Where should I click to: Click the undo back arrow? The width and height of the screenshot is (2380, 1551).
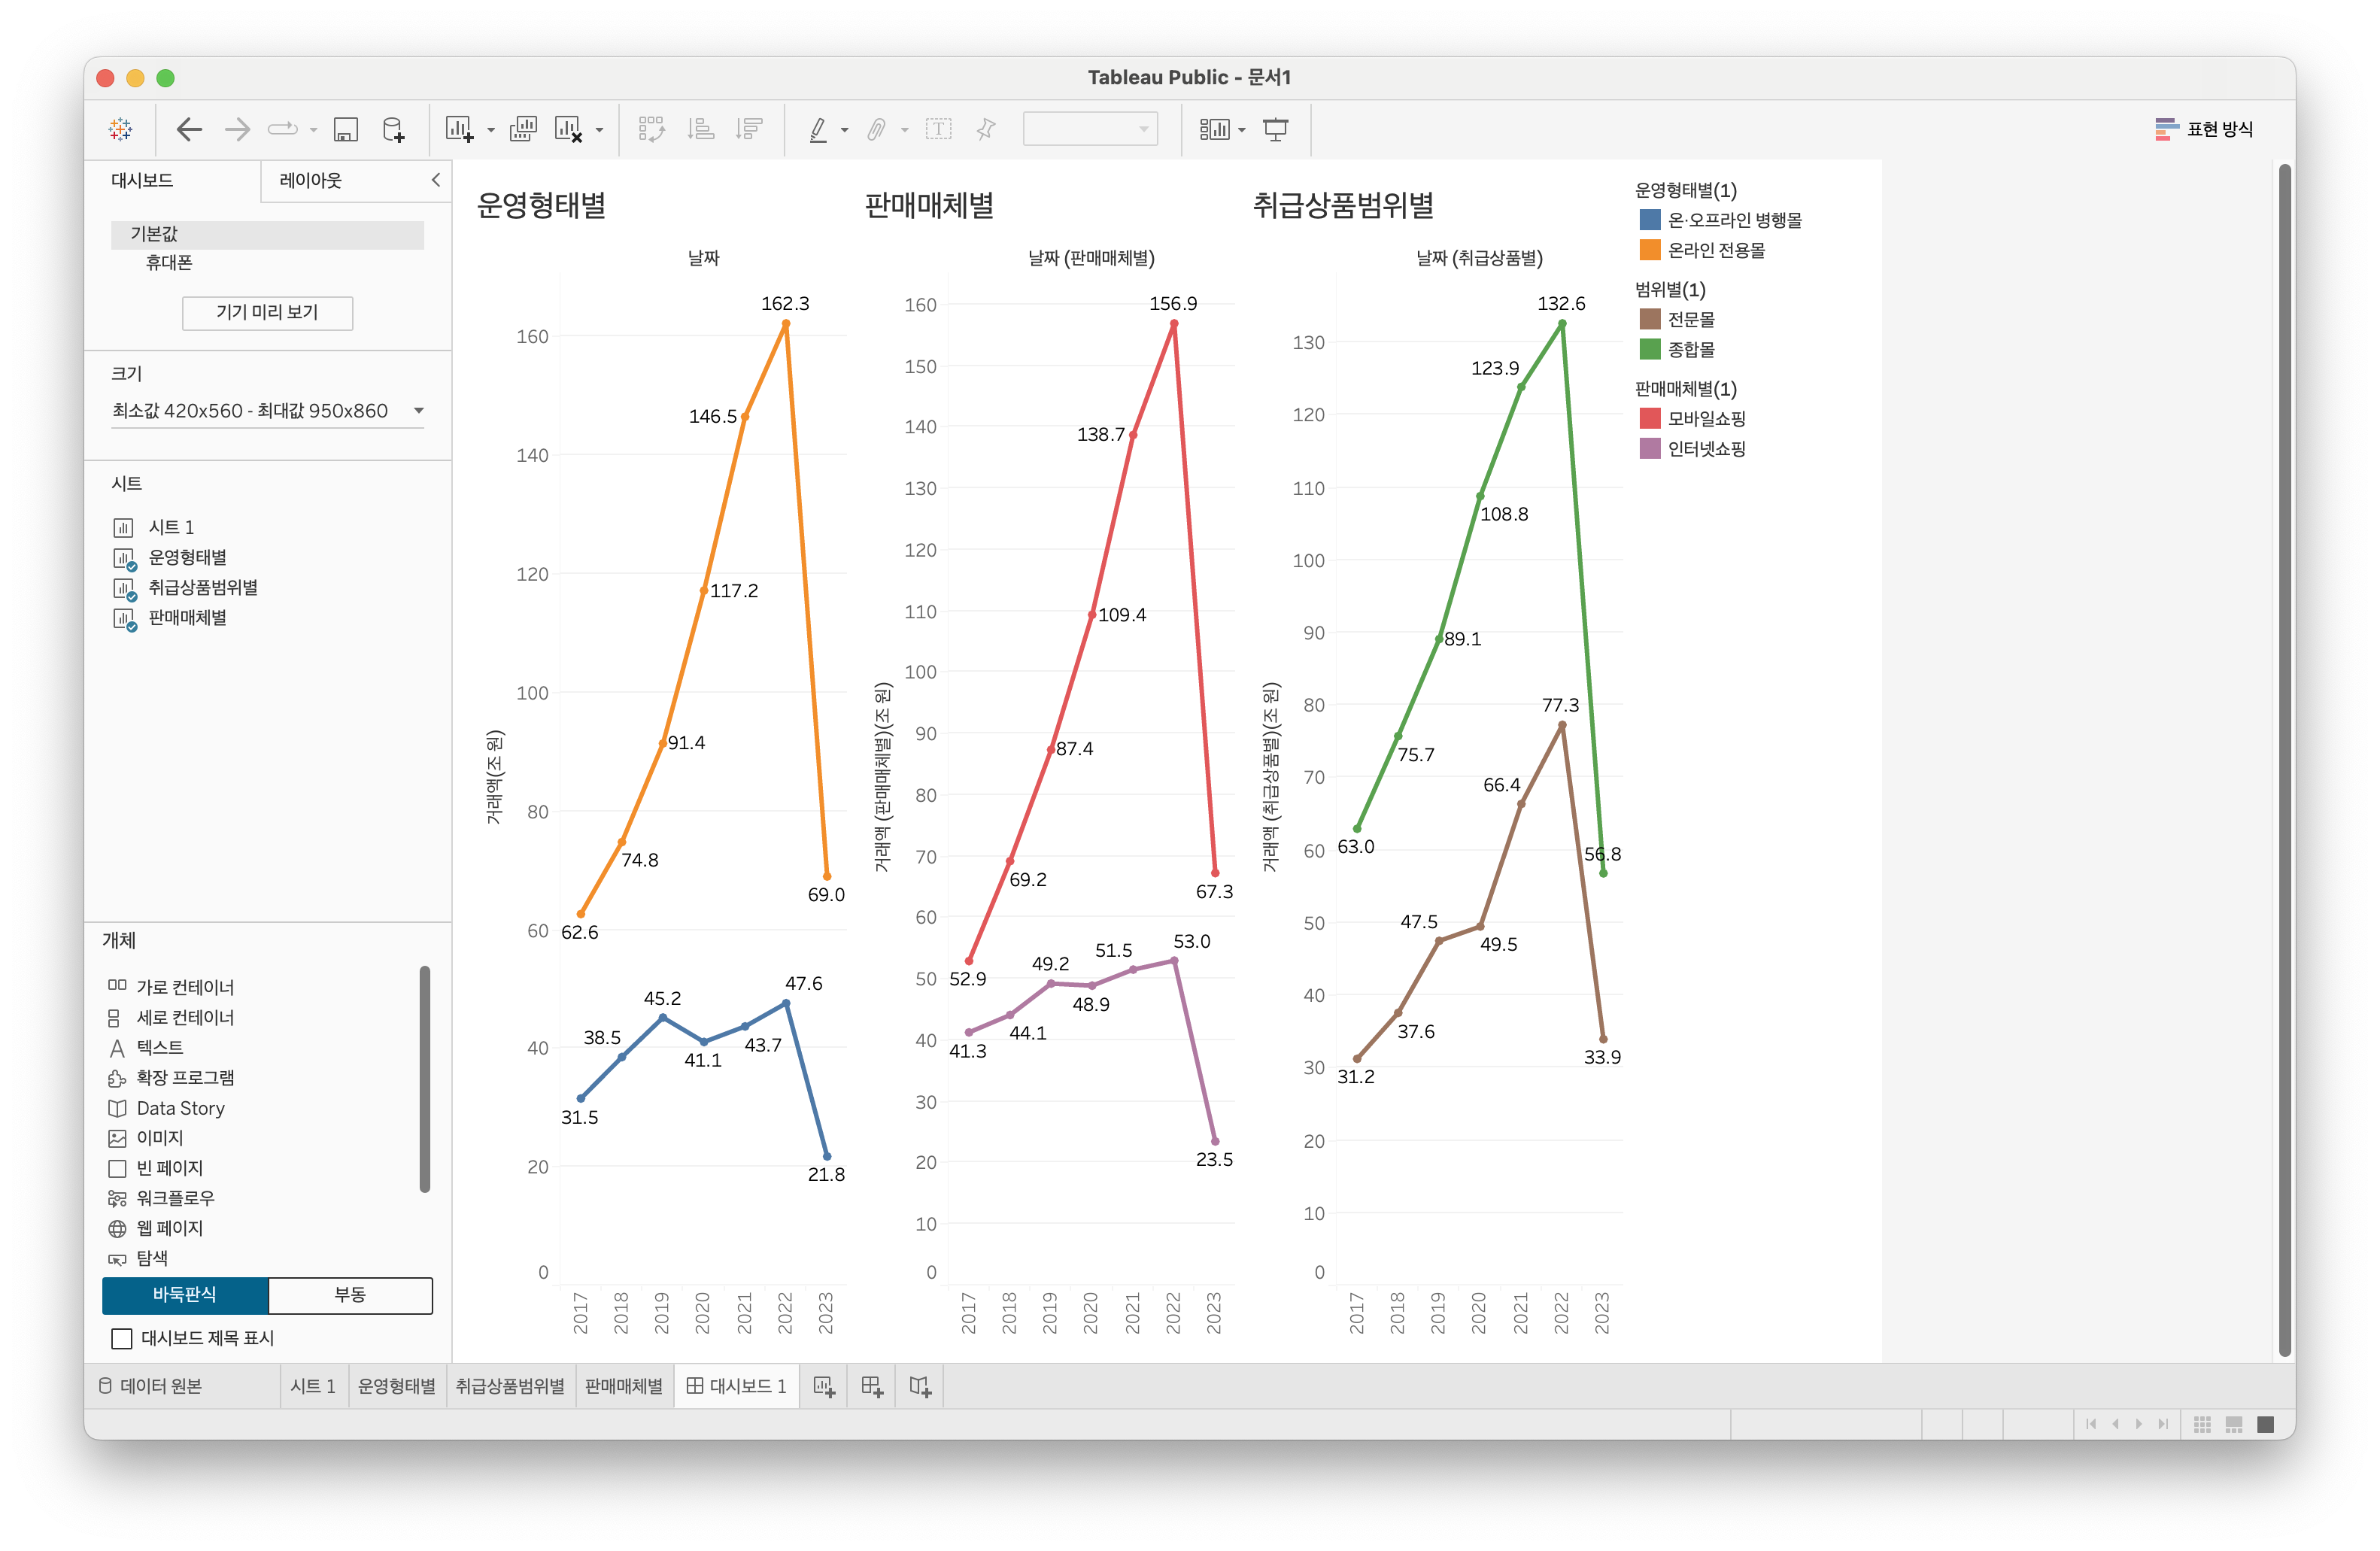189,129
